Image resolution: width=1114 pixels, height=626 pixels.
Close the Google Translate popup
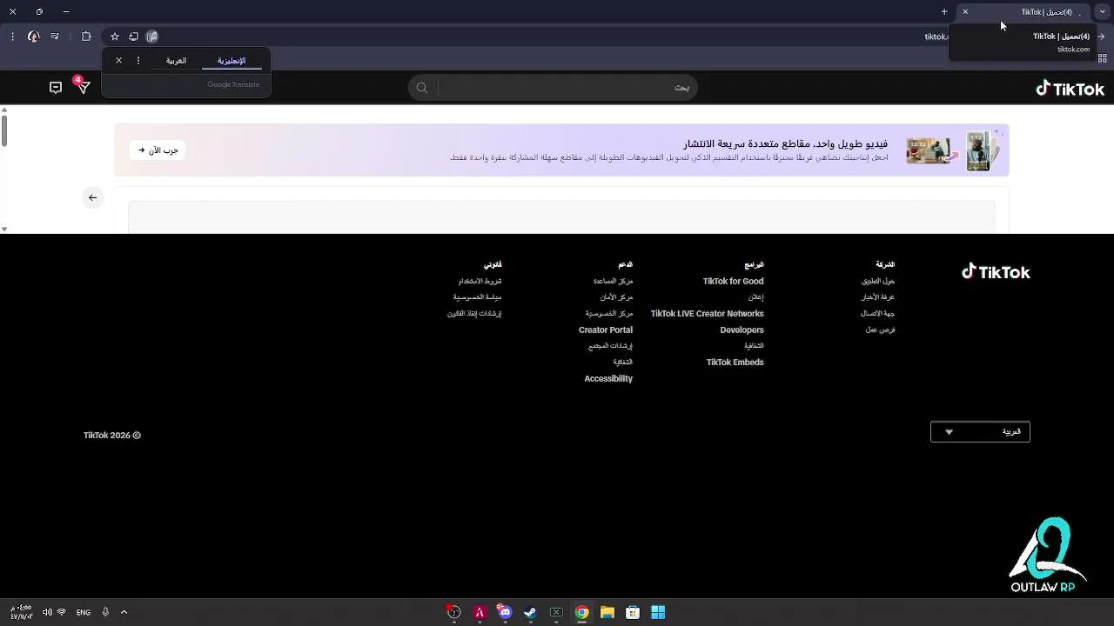[119, 61]
